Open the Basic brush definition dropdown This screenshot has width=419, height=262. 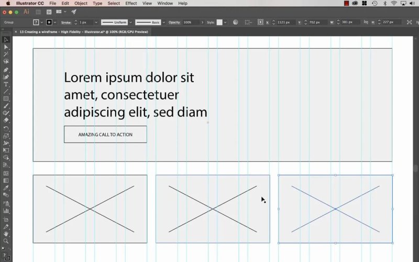click(164, 23)
